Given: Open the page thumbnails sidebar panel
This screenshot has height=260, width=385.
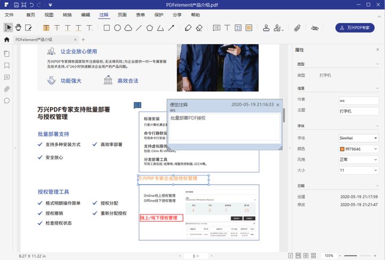Looking at the screenshot, I should tap(7, 54).
